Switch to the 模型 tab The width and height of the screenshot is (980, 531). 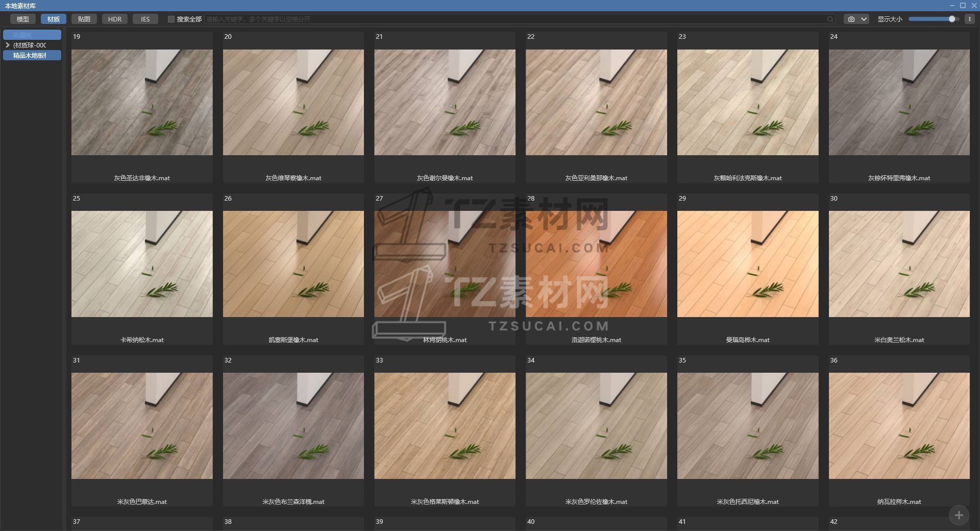(23, 19)
